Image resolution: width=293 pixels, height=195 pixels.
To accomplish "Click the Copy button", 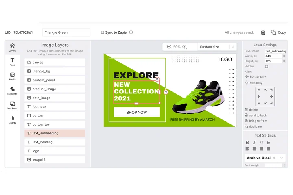I will point(278,32).
